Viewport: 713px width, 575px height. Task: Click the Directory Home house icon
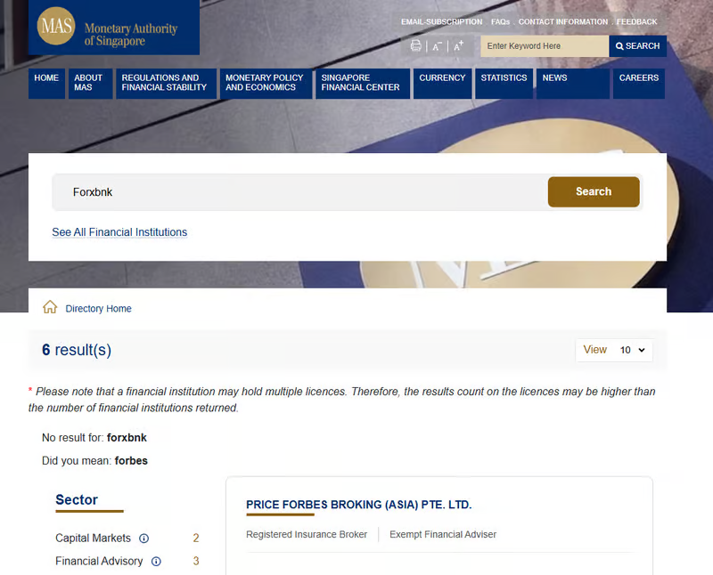point(50,308)
